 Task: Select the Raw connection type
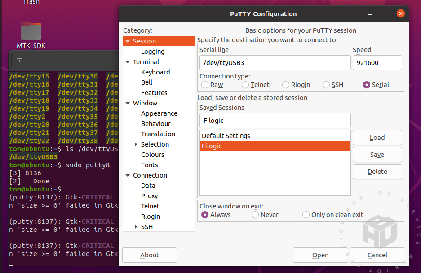205,85
